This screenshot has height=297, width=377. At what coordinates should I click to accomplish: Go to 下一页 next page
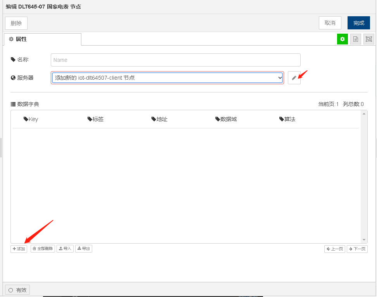(357, 249)
